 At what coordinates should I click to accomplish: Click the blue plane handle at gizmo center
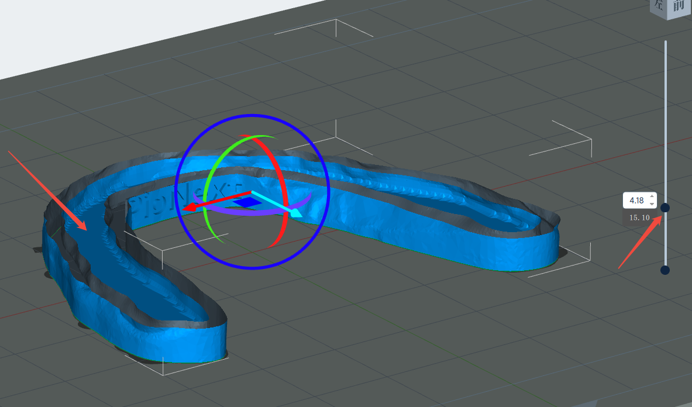tap(247, 202)
